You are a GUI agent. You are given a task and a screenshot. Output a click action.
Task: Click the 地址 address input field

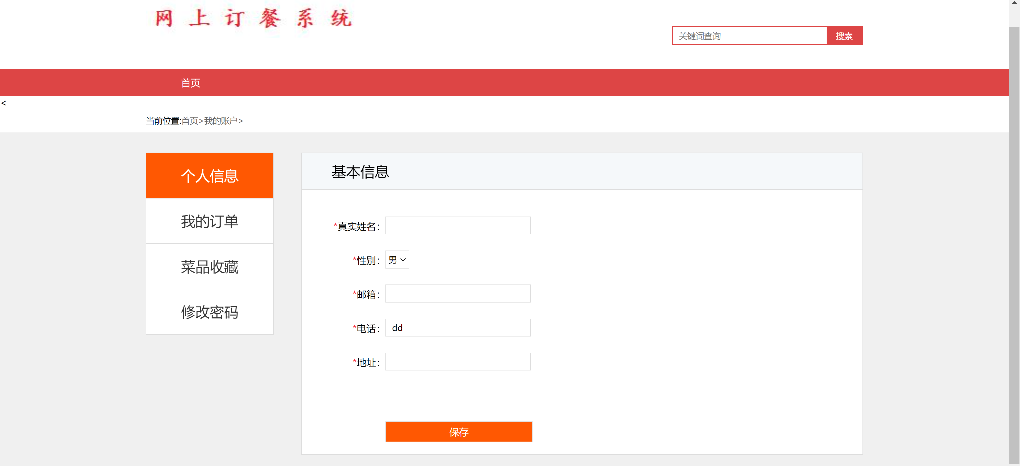pos(457,361)
